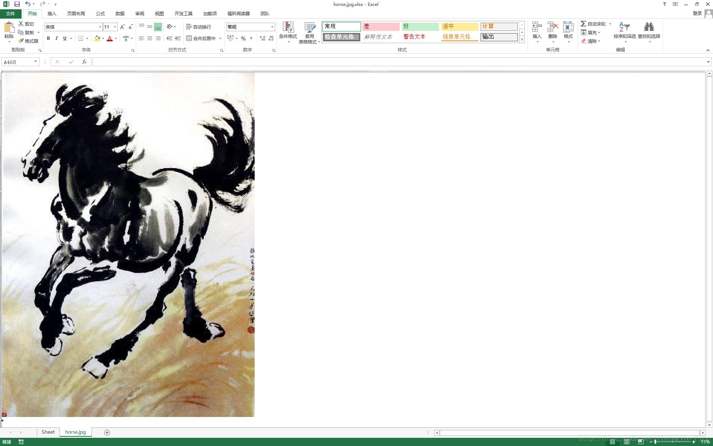Viewport: 713px width, 446px height.
Task: Toggle bold formatting
Action: point(48,38)
